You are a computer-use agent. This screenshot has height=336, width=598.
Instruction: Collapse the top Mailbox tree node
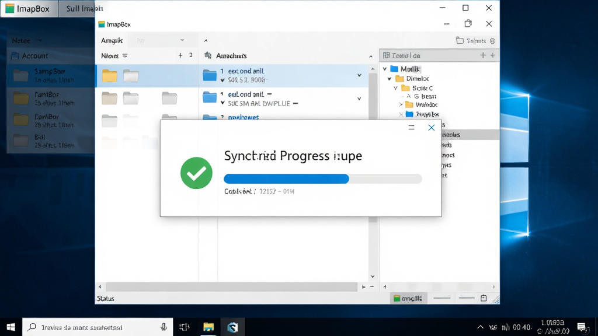coord(385,69)
